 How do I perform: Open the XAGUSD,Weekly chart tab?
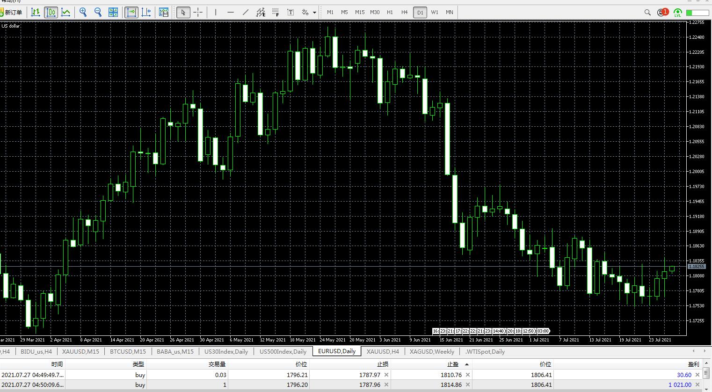click(432, 351)
